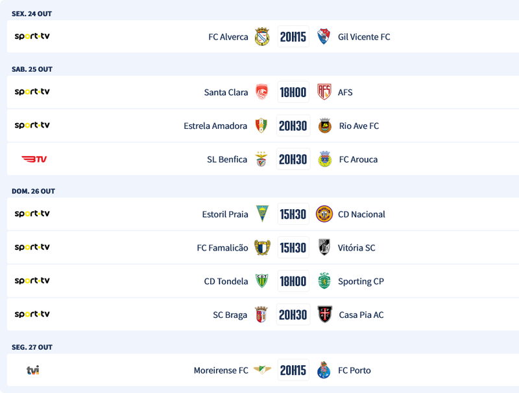The width and height of the screenshot is (519, 393).
Task: Click the TVI channel logo
Action: coord(32,370)
